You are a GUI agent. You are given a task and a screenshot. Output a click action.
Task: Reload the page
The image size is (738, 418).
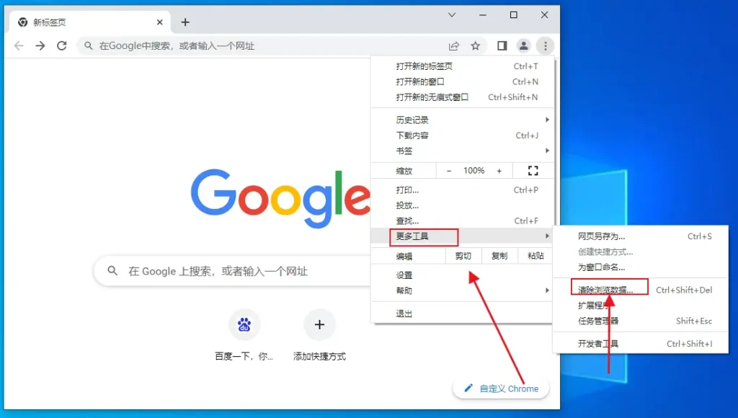click(62, 45)
